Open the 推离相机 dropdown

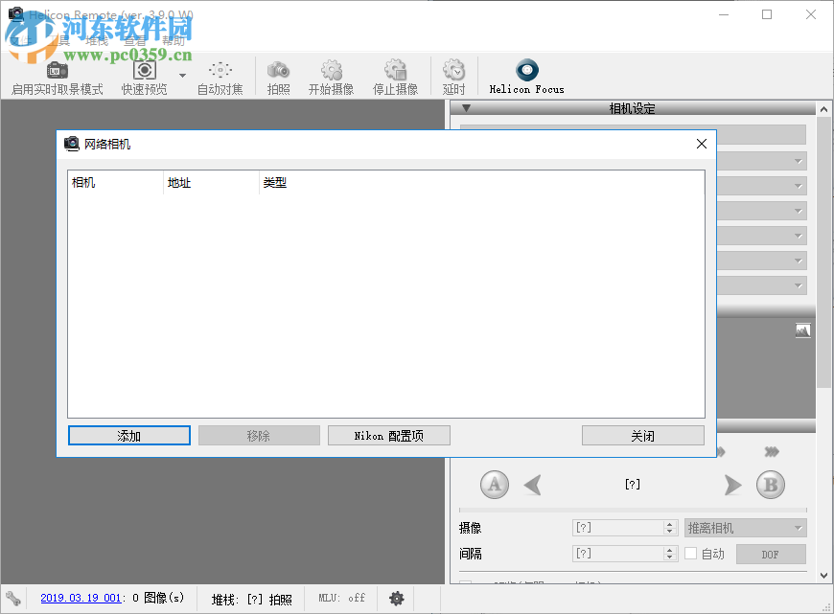(745, 527)
